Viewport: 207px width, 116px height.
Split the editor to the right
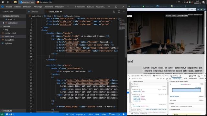119,12
